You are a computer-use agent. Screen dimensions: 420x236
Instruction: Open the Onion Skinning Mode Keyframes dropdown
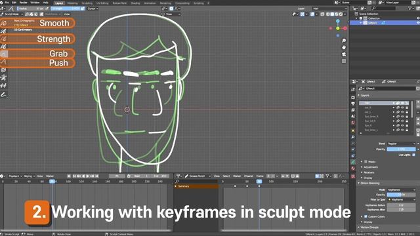tap(401, 189)
